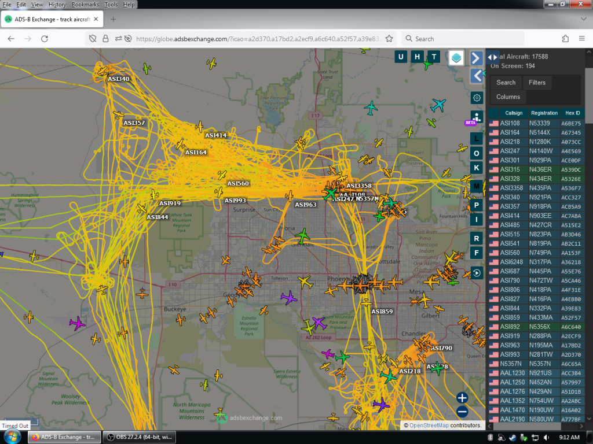
Task: Click the right chevron sidebar arrow
Action: pyautogui.click(x=477, y=58)
